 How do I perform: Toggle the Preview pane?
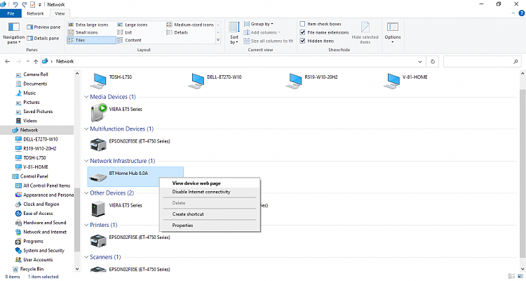(x=43, y=27)
